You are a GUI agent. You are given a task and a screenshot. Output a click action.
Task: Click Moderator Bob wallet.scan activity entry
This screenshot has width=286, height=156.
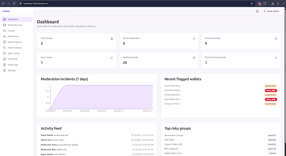click(97, 150)
